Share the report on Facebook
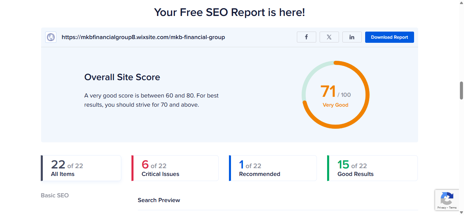This screenshot has width=464, height=215. (x=306, y=37)
